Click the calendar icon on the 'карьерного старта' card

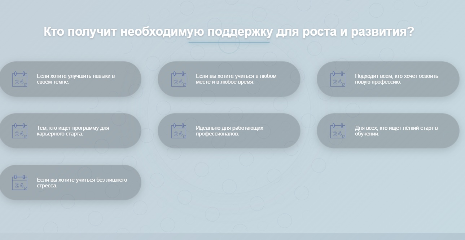click(x=20, y=130)
